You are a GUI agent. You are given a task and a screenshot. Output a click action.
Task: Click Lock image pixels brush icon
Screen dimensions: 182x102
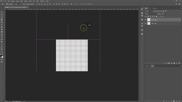click(x=150, y=16)
